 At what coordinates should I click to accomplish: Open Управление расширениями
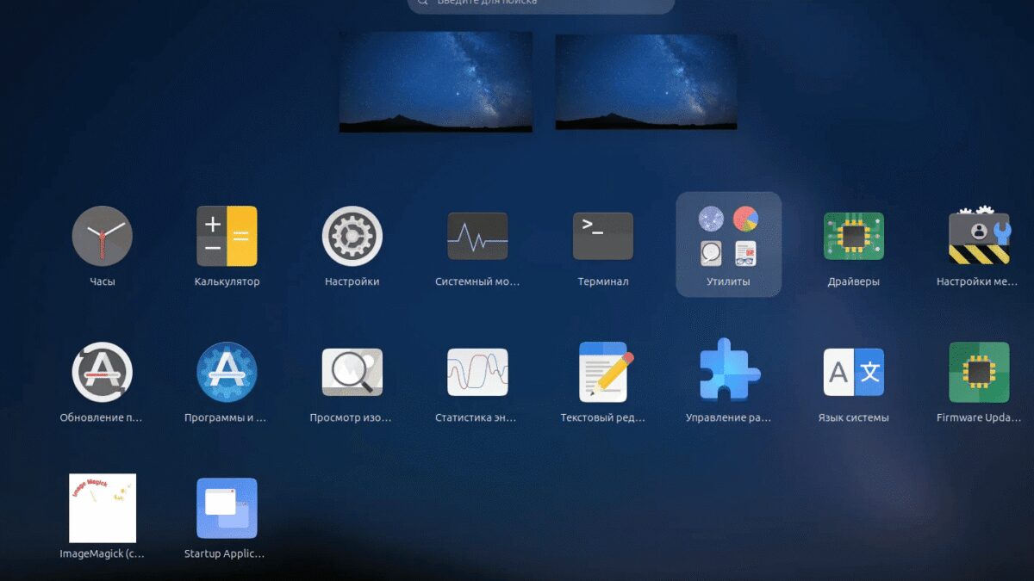point(728,372)
